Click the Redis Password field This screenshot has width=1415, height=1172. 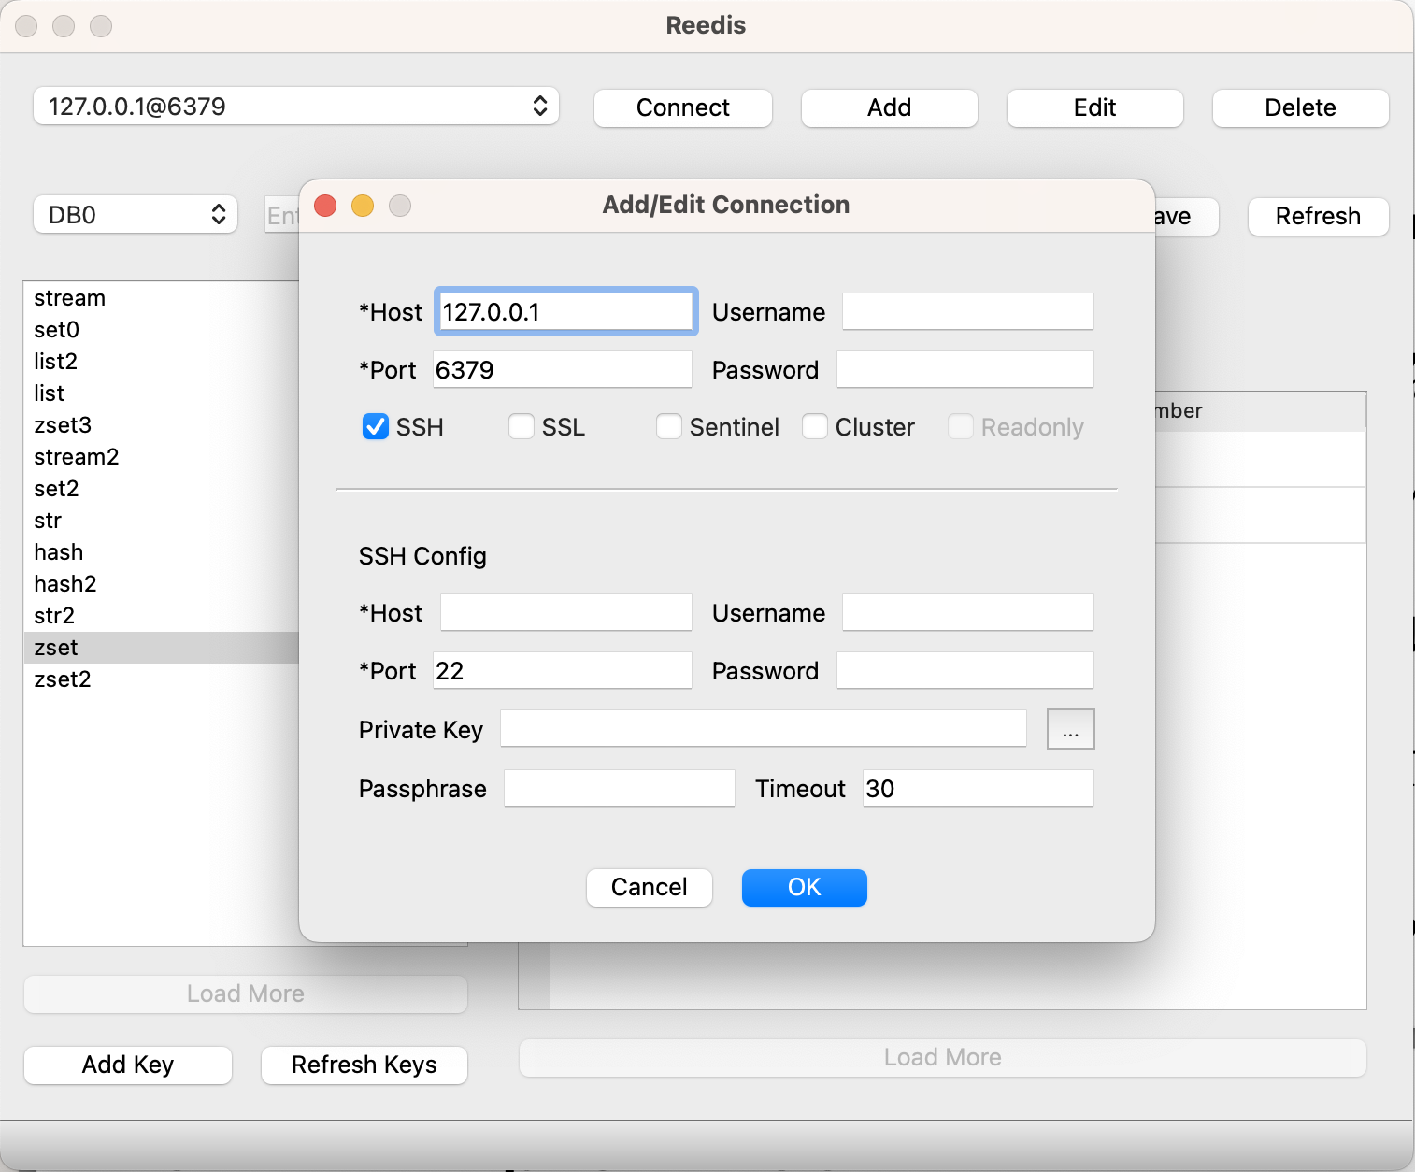click(x=965, y=369)
